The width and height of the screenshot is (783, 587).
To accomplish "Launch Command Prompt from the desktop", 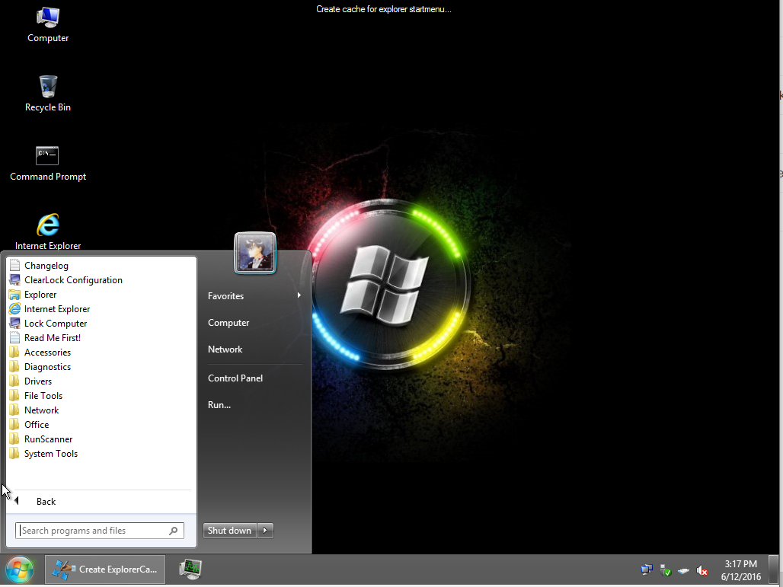I will (x=48, y=163).
